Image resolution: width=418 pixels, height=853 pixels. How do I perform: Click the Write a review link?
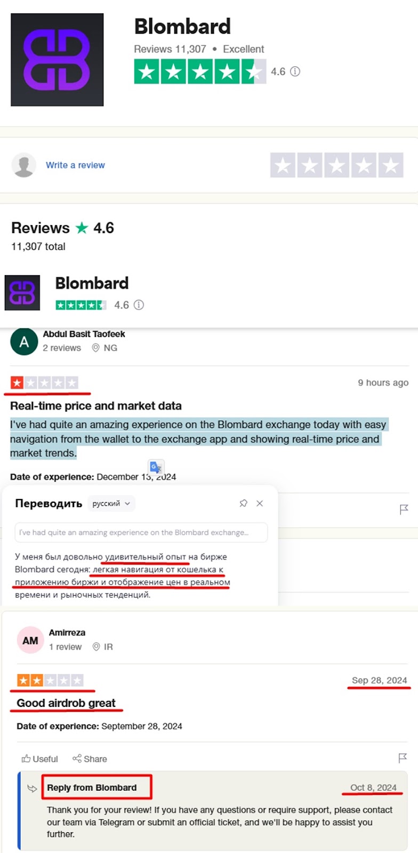point(75,165)
